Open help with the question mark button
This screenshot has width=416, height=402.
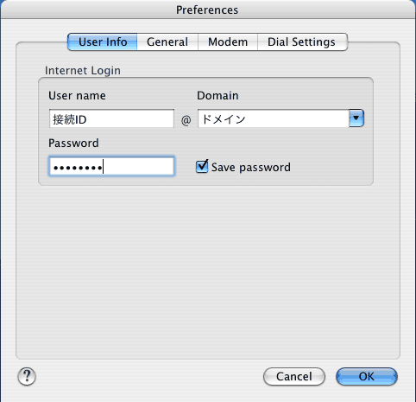point(27,376)
